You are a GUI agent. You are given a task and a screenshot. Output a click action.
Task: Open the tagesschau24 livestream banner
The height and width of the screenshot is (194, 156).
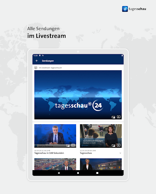[78, 95]
